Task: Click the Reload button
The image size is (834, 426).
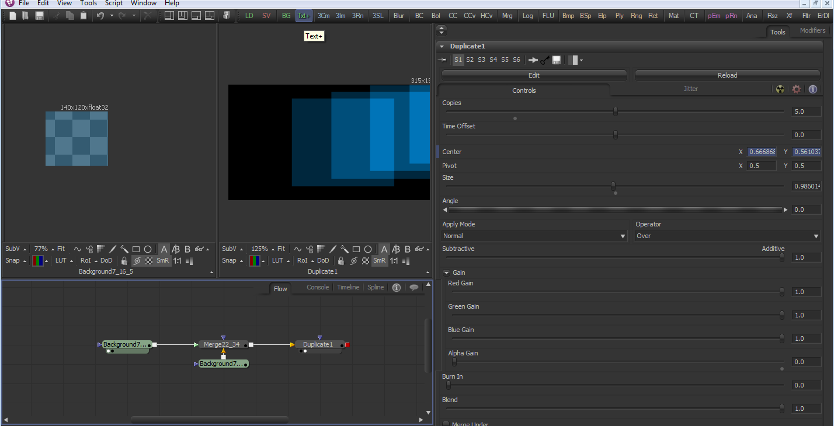Action: [727, 75]
